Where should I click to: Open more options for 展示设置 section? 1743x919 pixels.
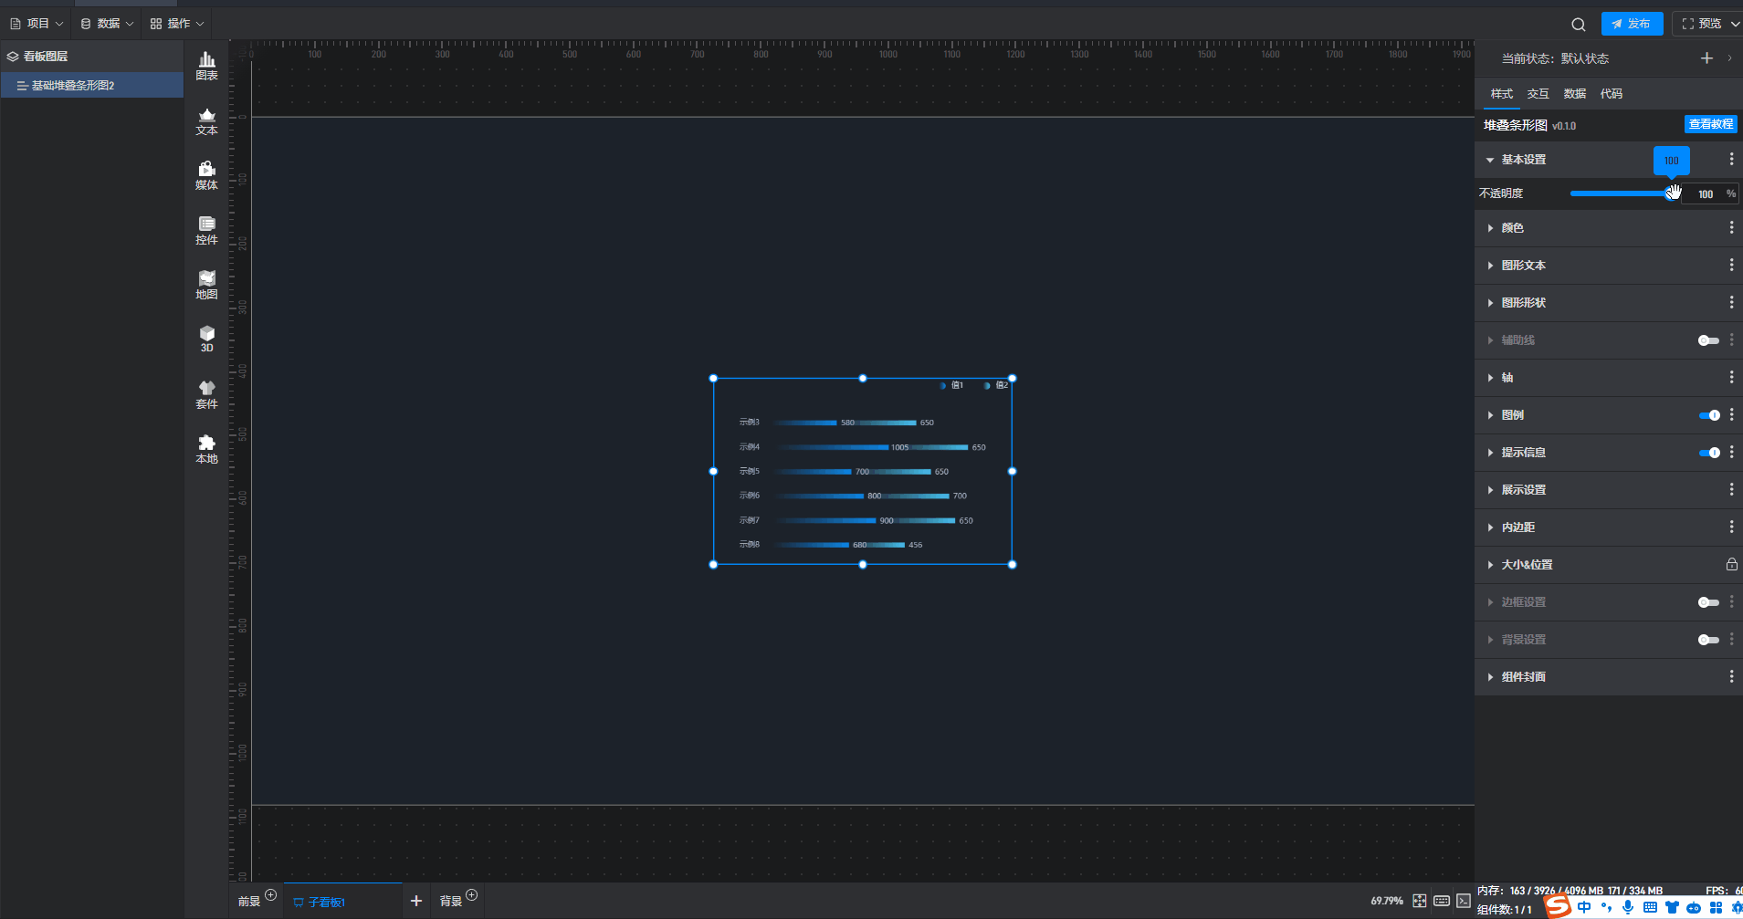pos(1731,490)
